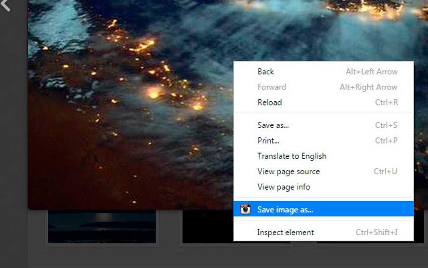This screenshot has width=428, height=268.
Task: Click the "Ctrl+Shift+I" label beside Inspect element
Action: pyautogui.click(x=376, y=232)
